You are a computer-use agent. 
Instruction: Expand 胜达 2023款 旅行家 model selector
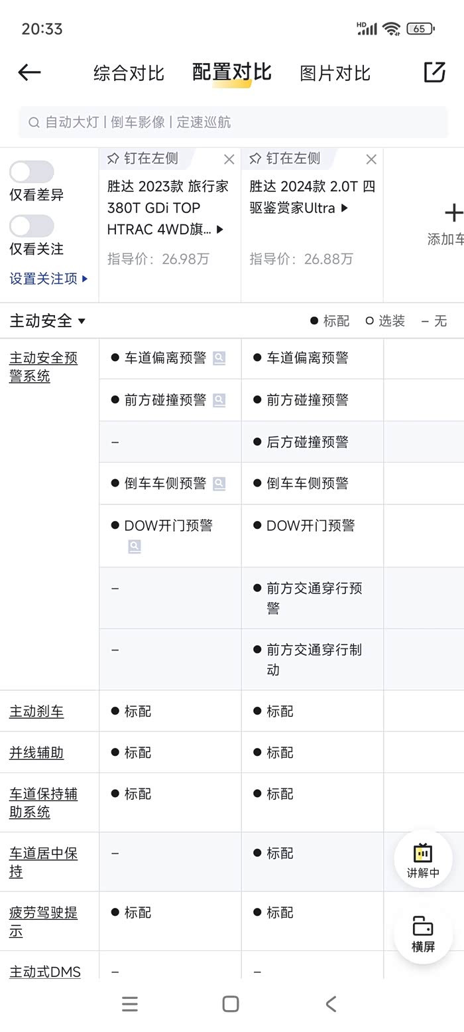pos(220,230)
